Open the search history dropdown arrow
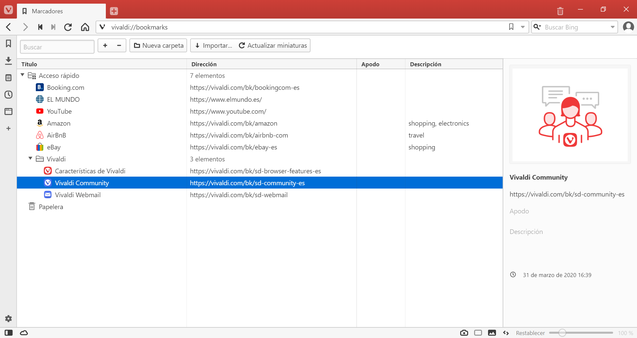 click(x=612, y=27)
